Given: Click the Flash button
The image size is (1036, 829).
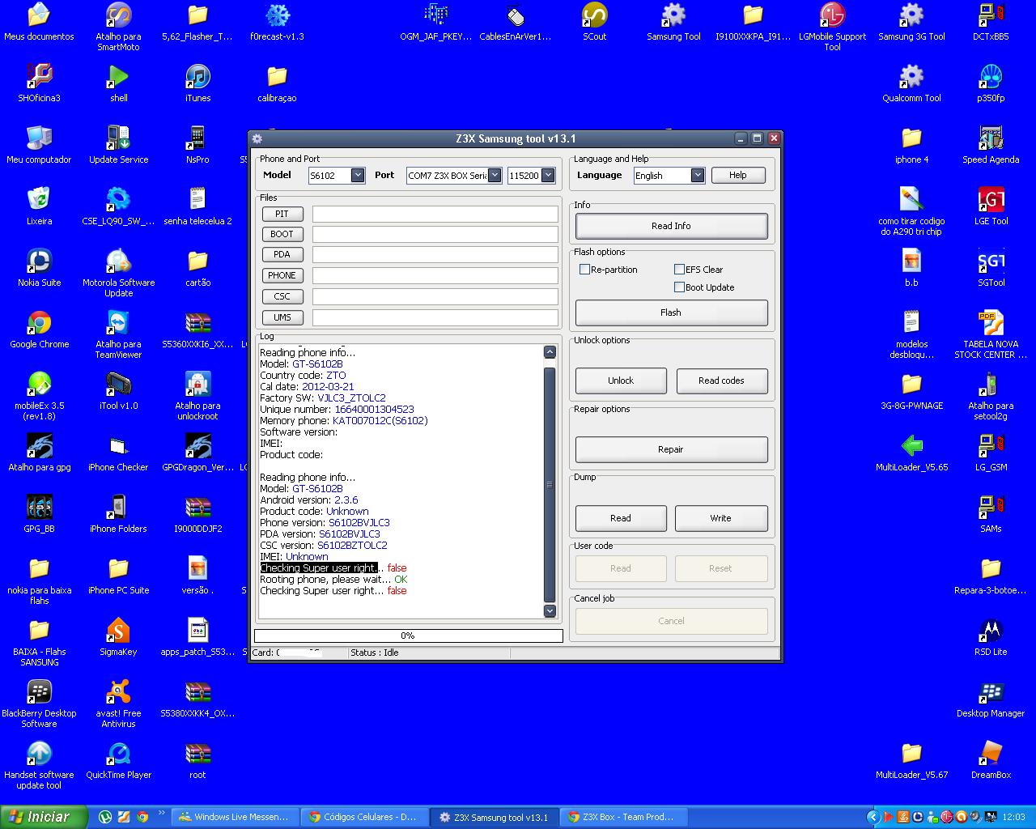Looking at the screenshot, I should tap(671, 312).
